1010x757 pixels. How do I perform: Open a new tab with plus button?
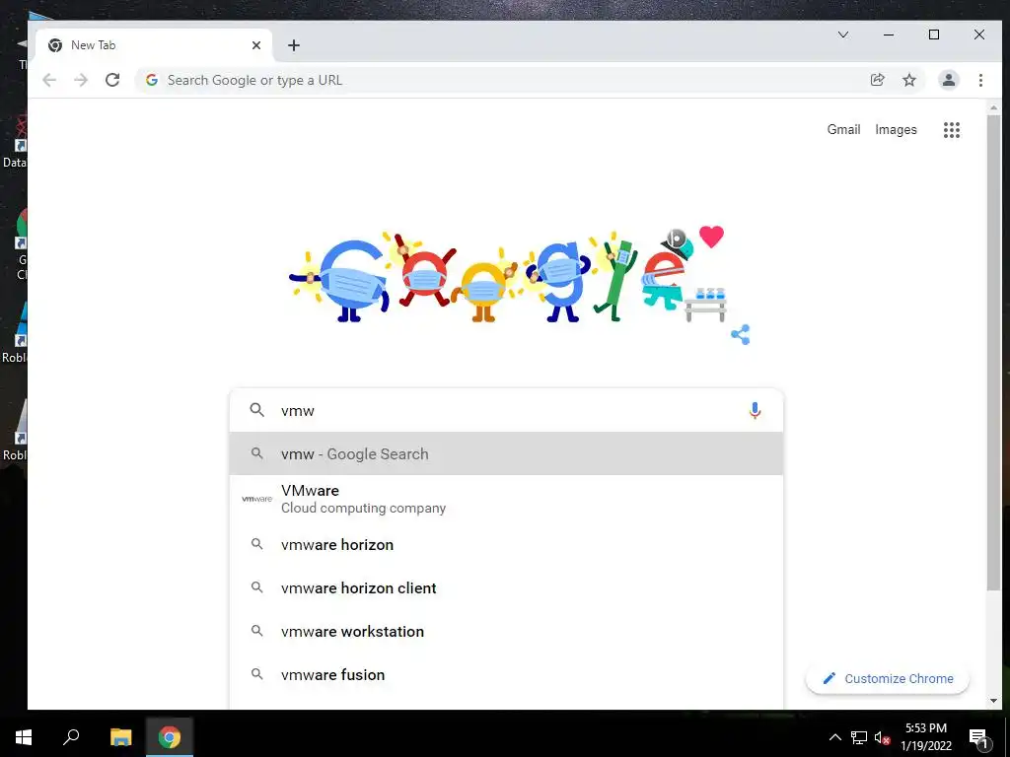click(294, 45)
